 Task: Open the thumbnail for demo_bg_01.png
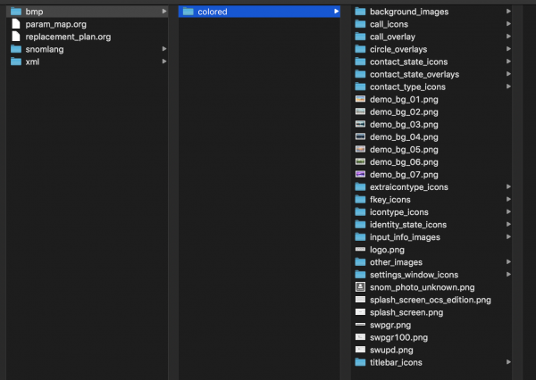click(x=361, y=100)
